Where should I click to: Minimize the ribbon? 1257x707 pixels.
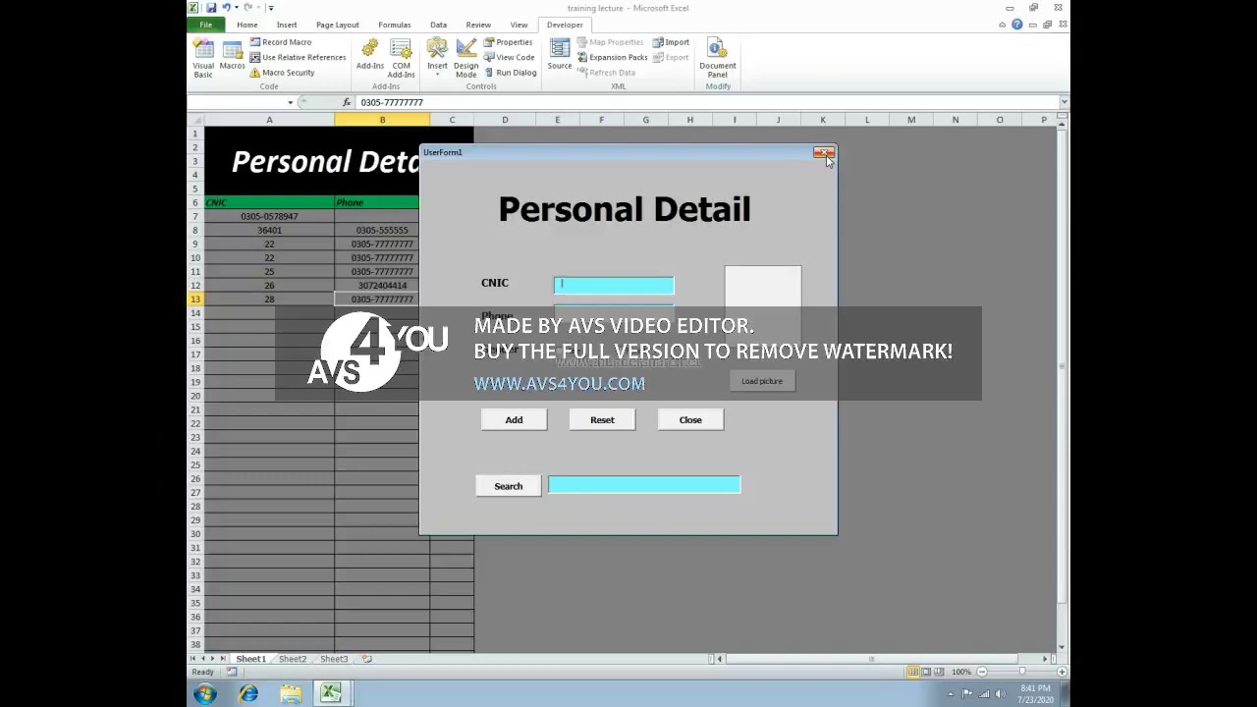click(x=1003, y=25)
